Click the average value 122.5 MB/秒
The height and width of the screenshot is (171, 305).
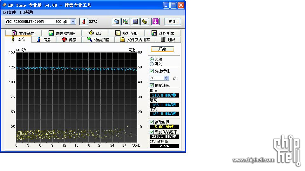[164, 114]
